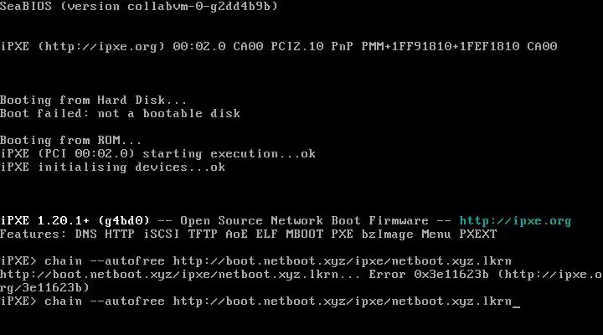Click the "Booting from ROM..." line
Viewport: 603px width, 335px height.
pos(71,141)
